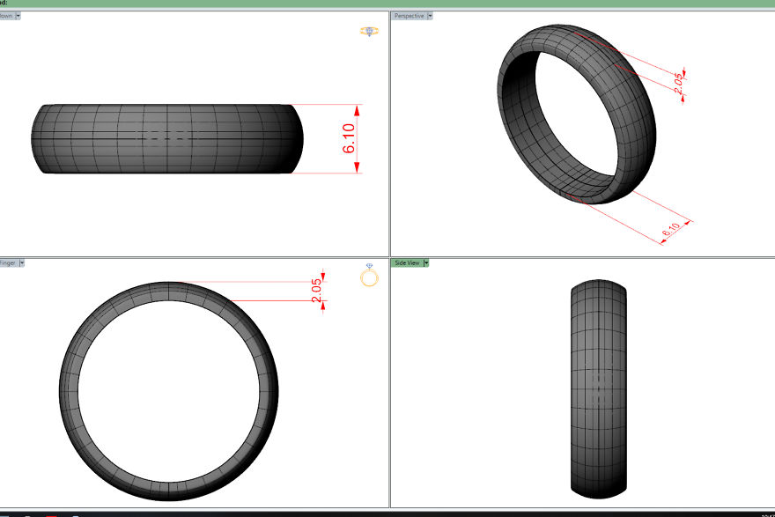
Task: Open the Perspective viewport dropdown menu
Action: pyautogui.click(x=431, y=15)
